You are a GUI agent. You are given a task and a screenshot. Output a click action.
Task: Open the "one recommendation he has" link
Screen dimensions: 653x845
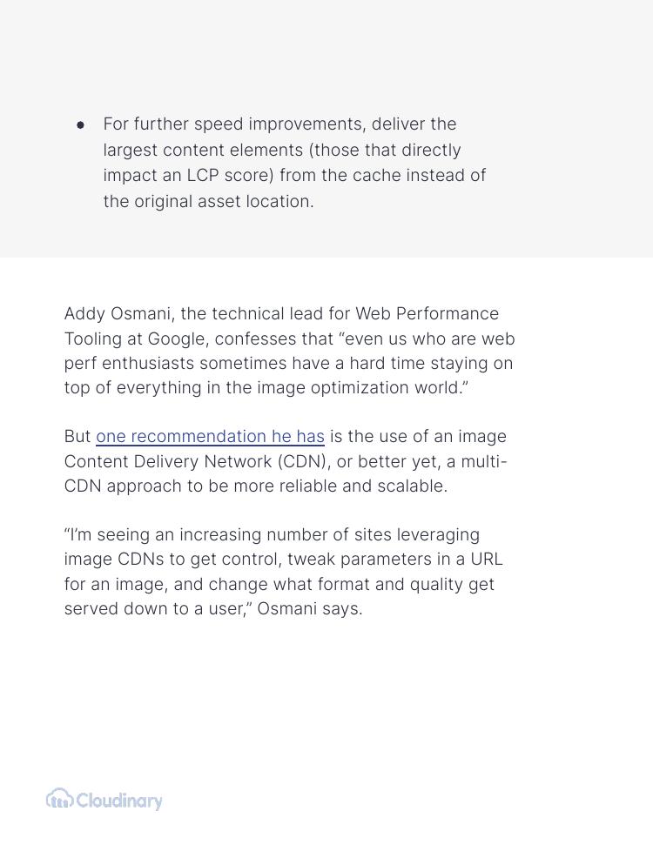(x=210, y=437)
